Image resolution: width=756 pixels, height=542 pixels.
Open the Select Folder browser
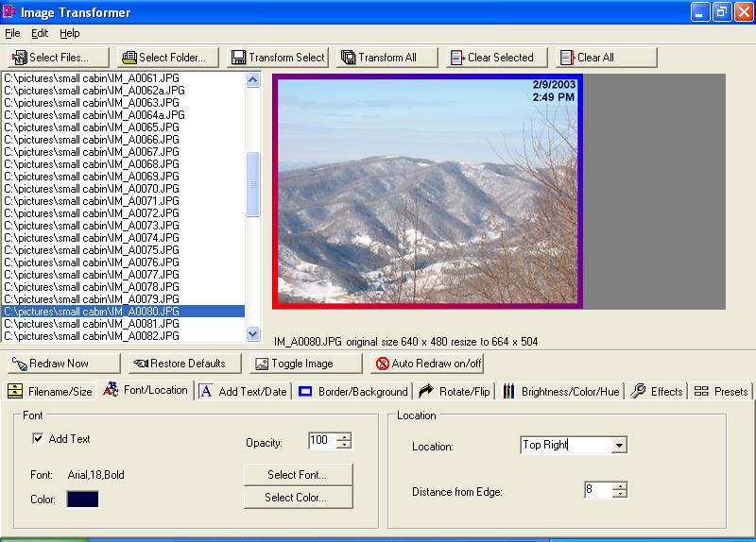[168, 58]
